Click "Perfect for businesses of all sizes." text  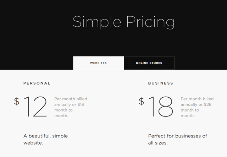click(178, 140)
